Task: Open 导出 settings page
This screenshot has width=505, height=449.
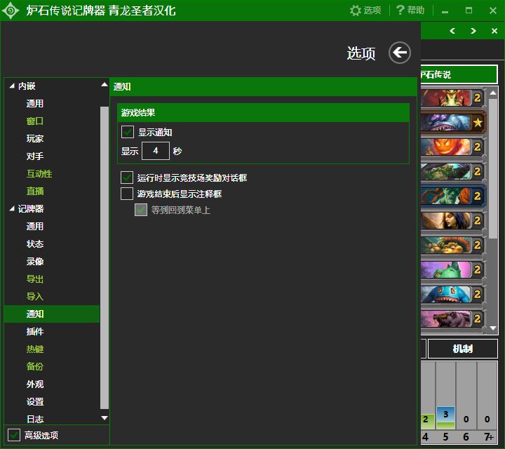Action: 35,279
